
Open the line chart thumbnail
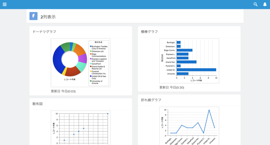pos(189,126)
